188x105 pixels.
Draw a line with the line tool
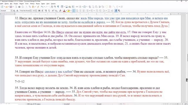(114, 7)
